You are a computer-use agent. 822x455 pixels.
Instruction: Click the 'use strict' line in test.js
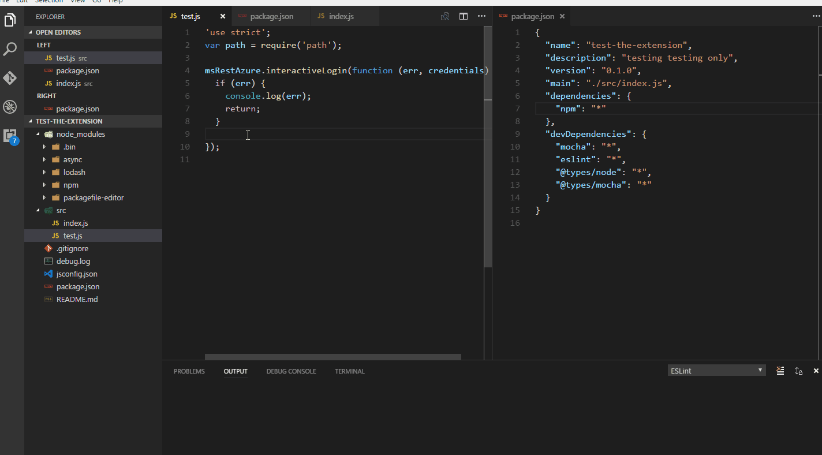point(238,32)
